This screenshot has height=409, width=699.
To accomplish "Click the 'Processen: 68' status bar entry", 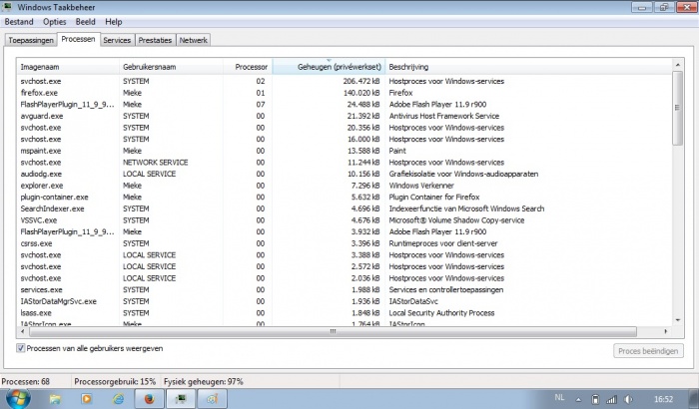I will (x=25, y=382).
